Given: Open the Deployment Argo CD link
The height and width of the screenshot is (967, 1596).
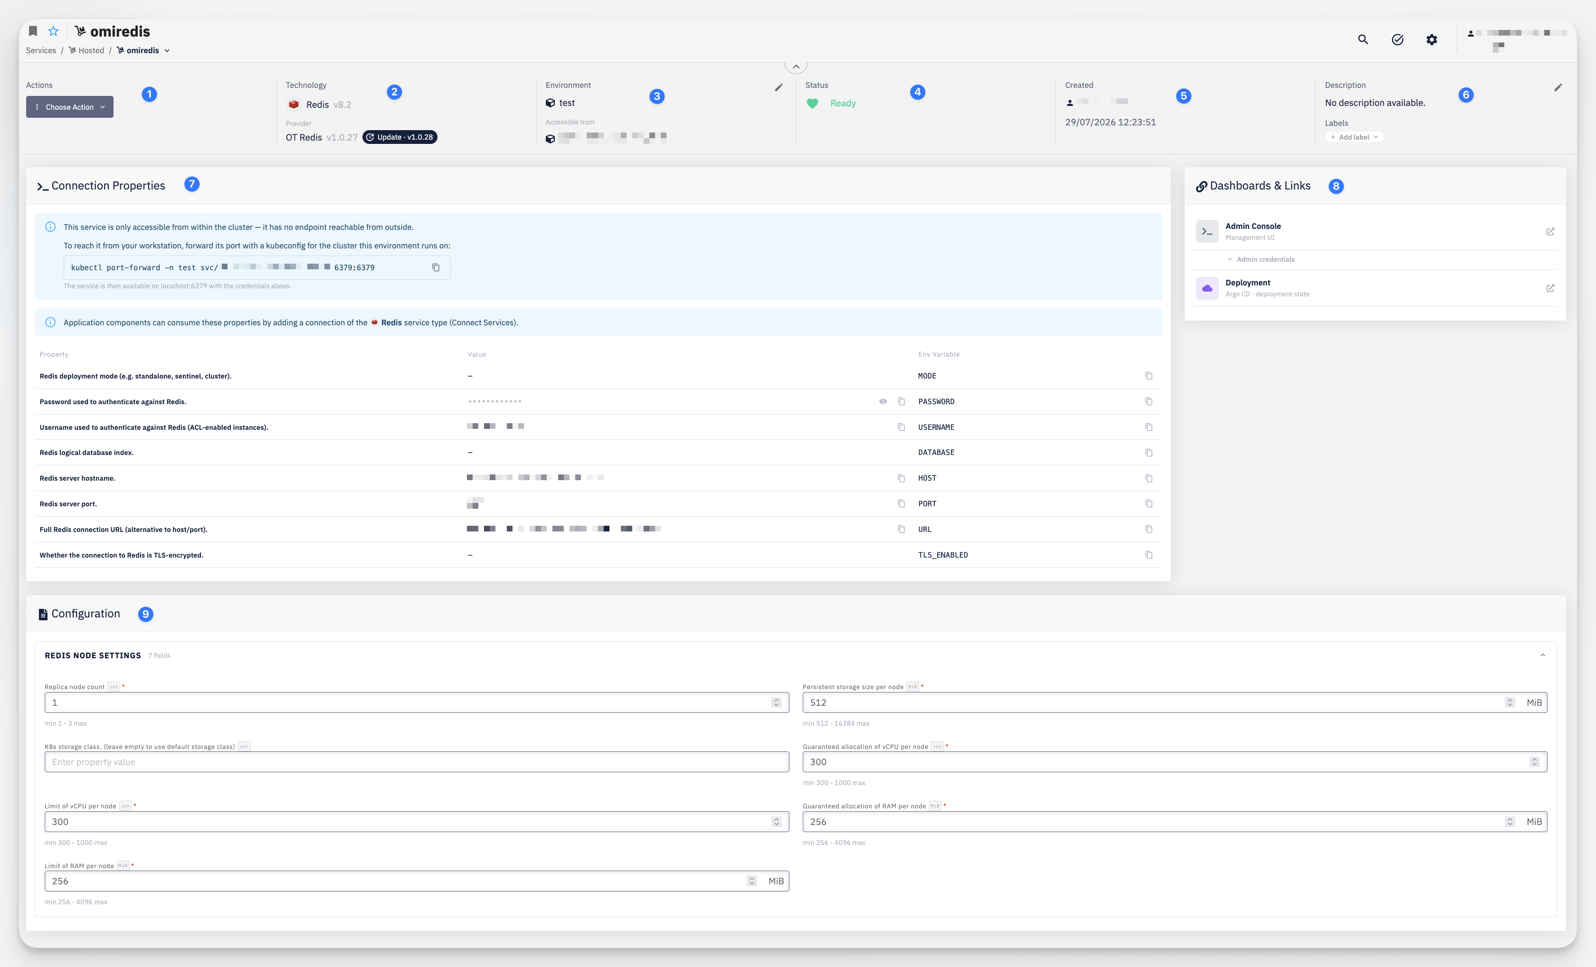Looking at the screenshot, I should pos(1247,283).
